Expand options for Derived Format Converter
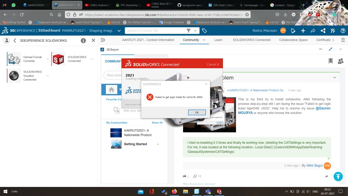This screenshot has width=348, height=196. 47,59
